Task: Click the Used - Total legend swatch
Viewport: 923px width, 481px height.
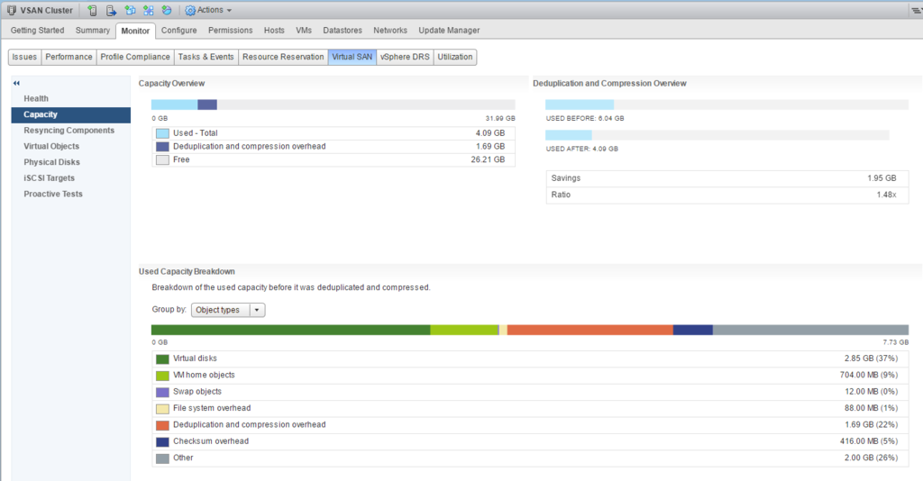Action: tap(162, 133)
